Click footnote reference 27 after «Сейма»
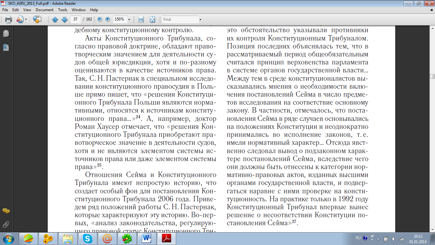Viewport: 435px width, 245px height. click(x=295, y=221)
